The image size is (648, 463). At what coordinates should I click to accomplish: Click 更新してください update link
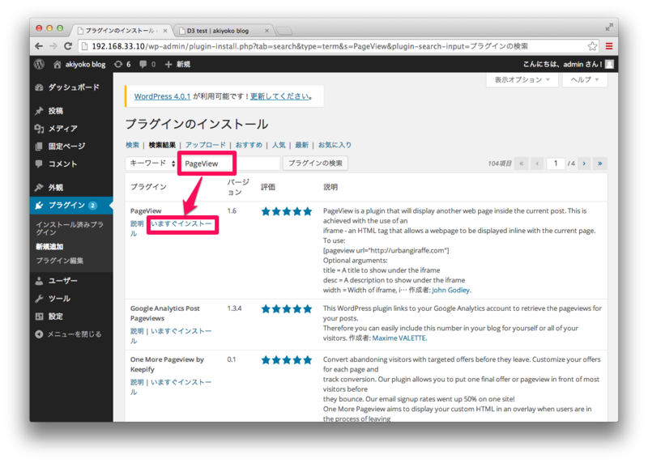279,96
